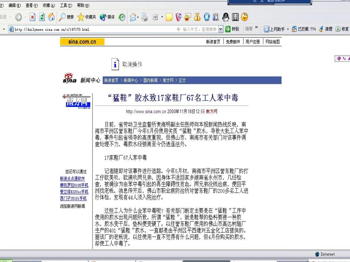Click the Forward navigation arrow button
350x262 pixels.
coord(18,17)
